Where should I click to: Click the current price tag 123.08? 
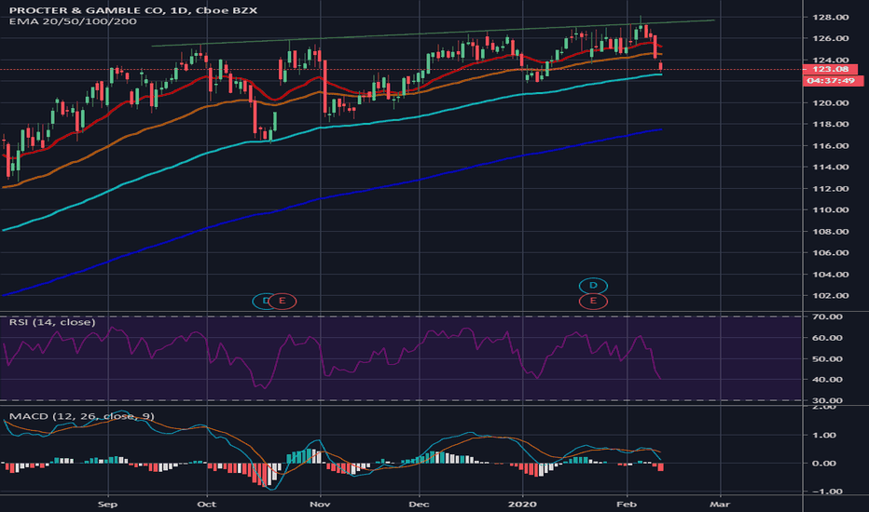pos(830,69)
